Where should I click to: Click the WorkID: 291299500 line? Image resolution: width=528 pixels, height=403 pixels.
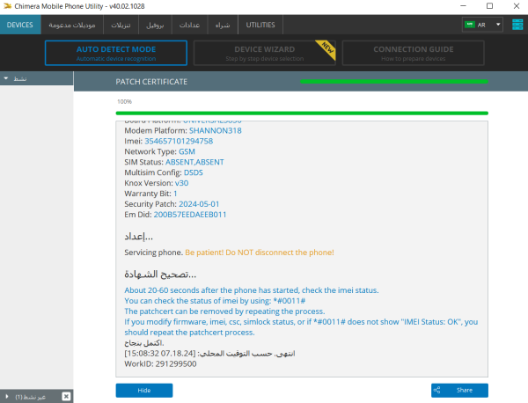[x=160, y=363]
